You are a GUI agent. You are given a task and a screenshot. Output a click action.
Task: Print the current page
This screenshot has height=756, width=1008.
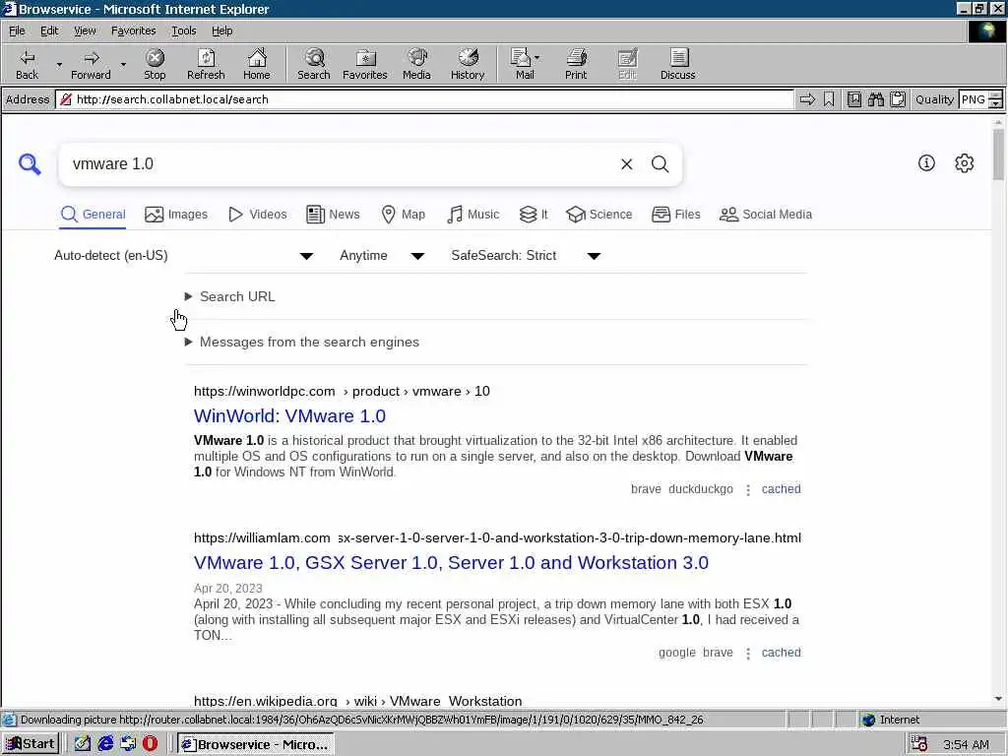576,64
